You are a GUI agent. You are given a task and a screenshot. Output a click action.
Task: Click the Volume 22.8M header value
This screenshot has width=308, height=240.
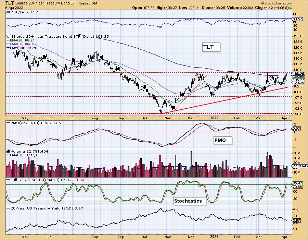pyautogui.click(x=241, y=8)
